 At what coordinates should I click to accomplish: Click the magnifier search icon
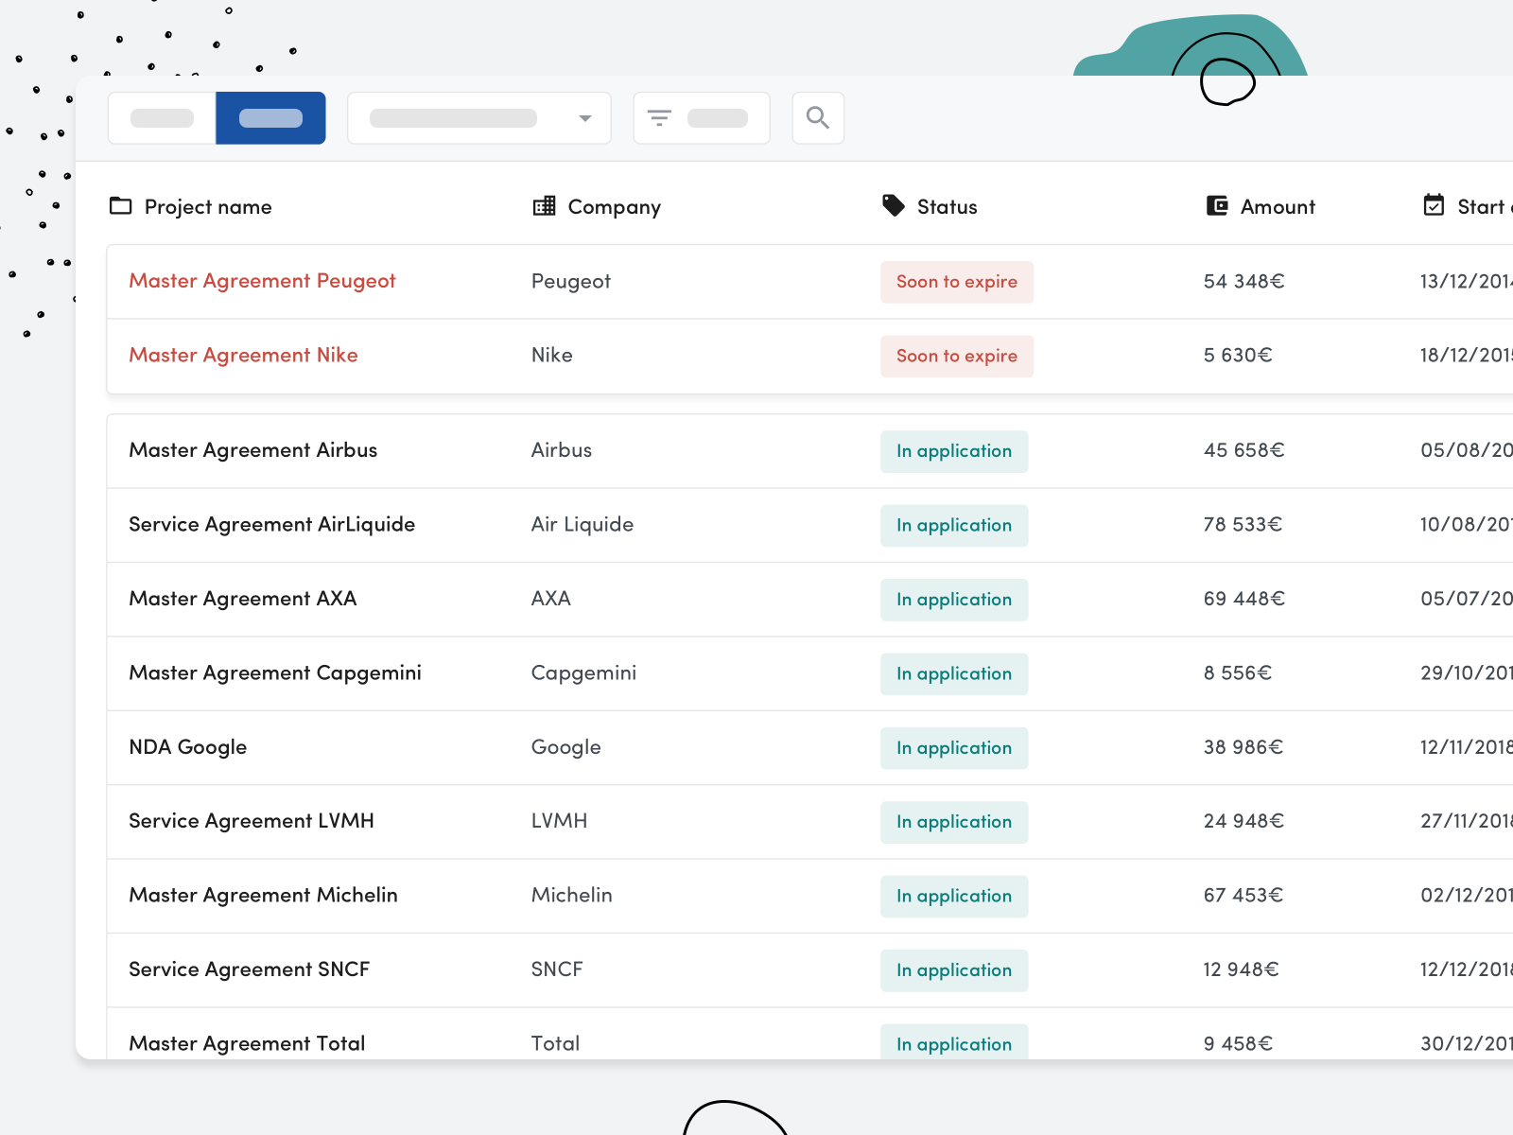point(818,118)
